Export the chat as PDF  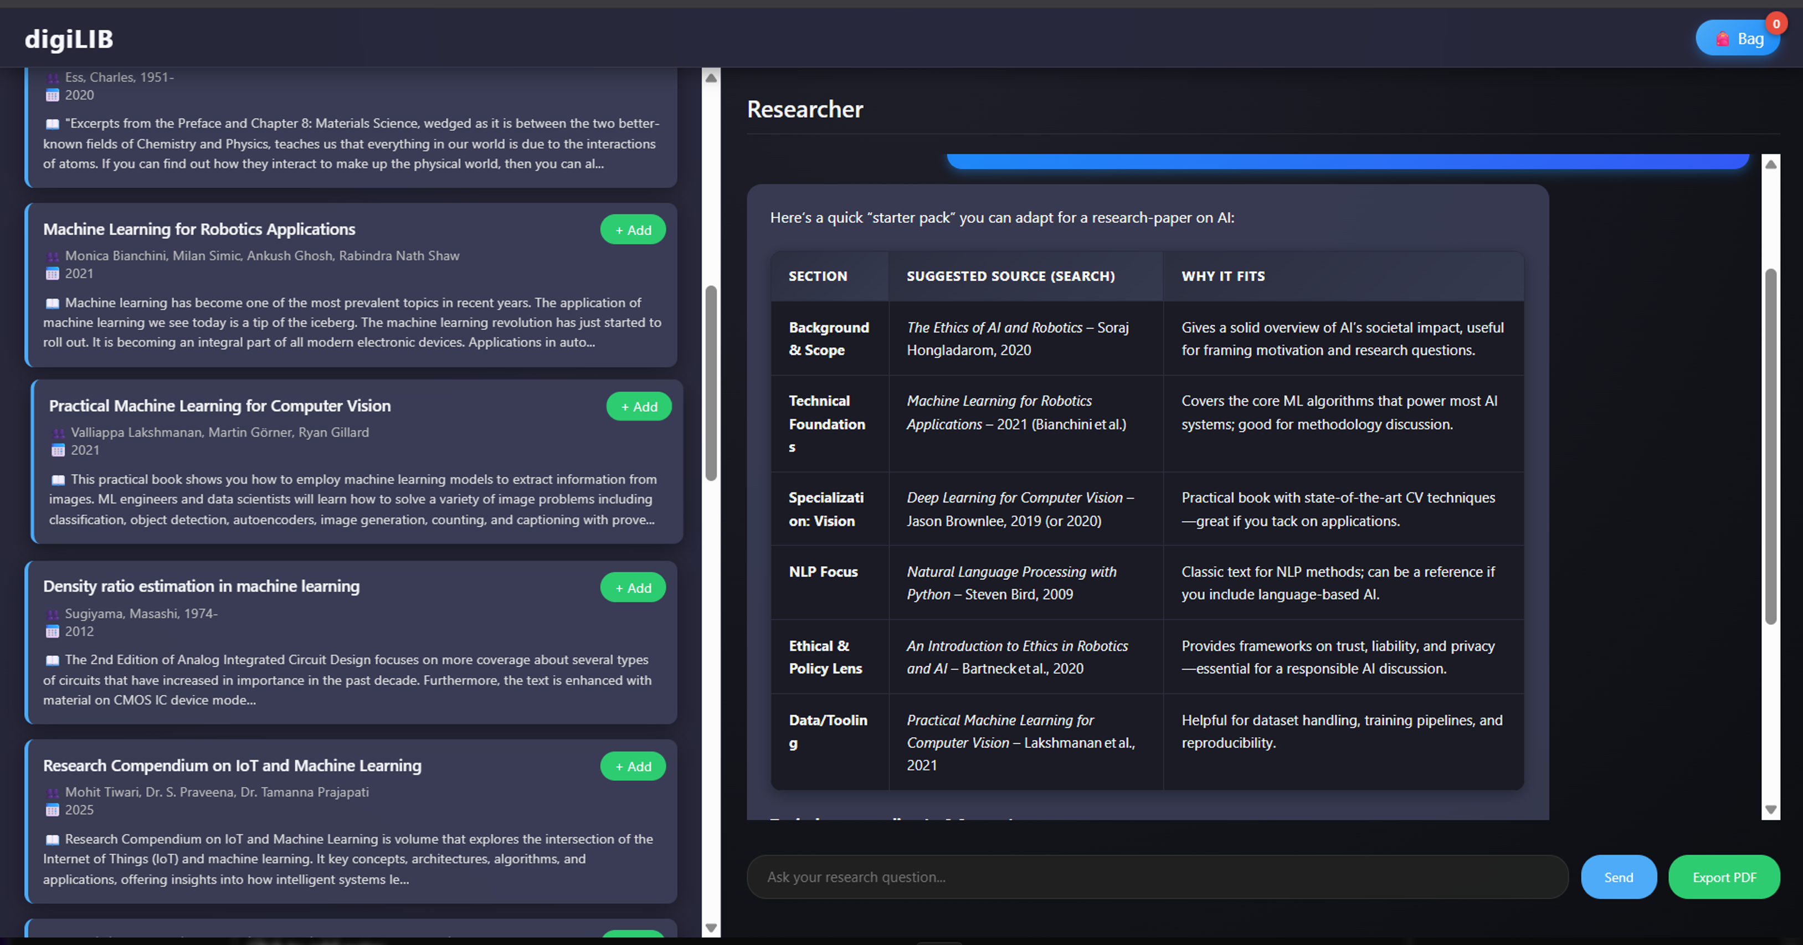coord(1723,877)
